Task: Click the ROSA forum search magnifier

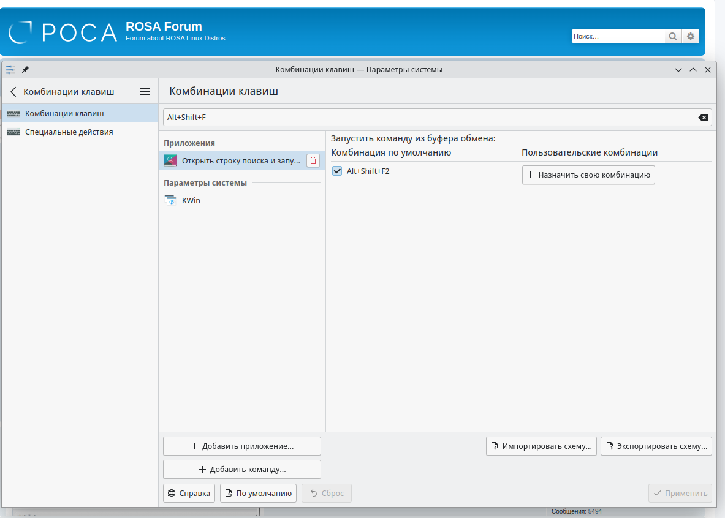Action: tap(673, 36)
